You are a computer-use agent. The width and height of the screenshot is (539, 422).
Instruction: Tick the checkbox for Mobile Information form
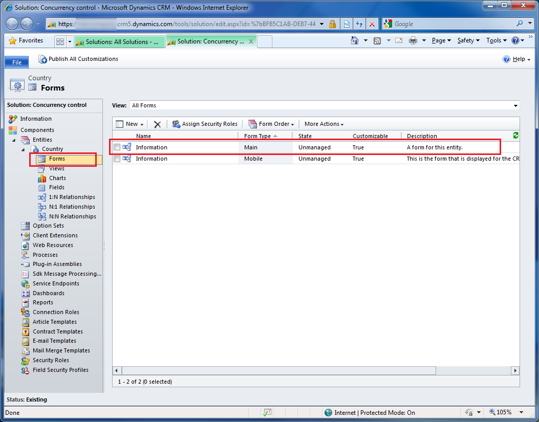pyautogui.click(x=117, y=159)
